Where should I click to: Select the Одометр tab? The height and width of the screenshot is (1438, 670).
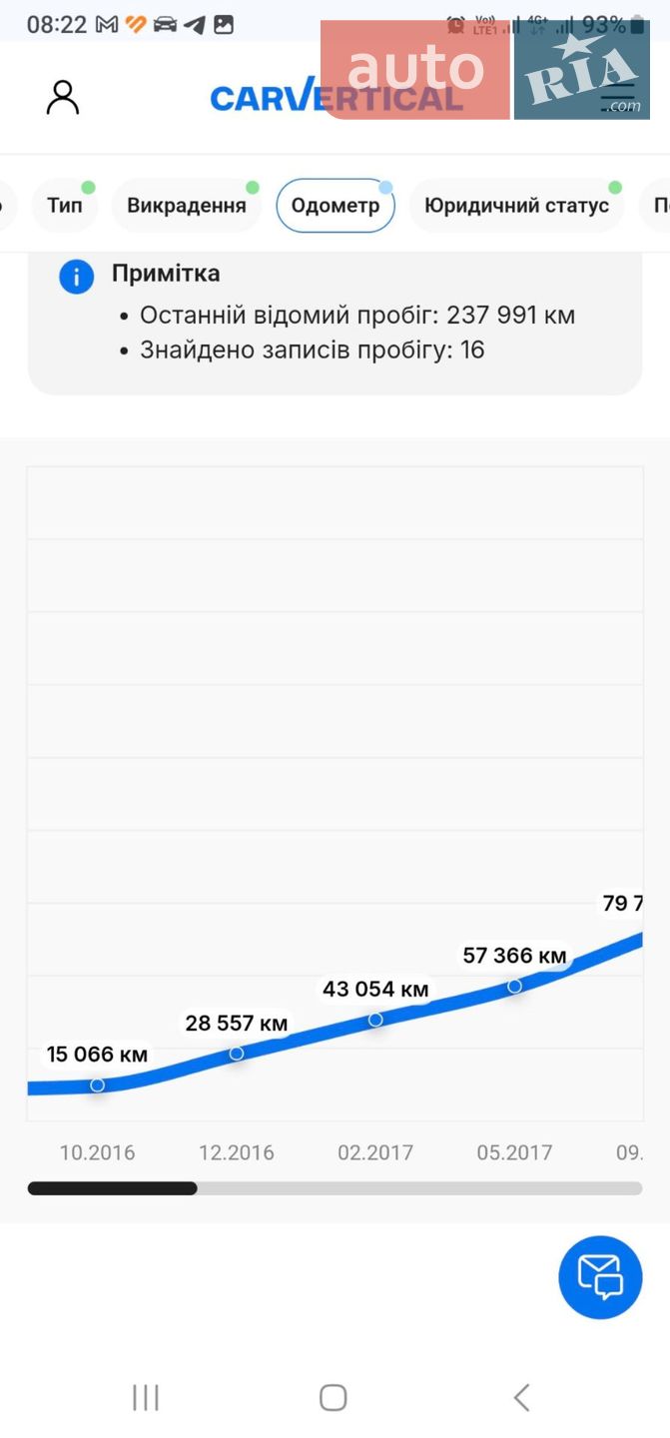click(x=335, y=206)
